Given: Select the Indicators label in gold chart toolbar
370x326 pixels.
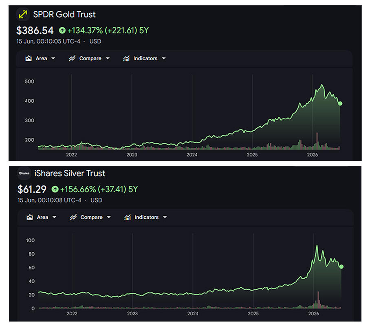Looking at the screenshot, I should [x=145, y=58].
